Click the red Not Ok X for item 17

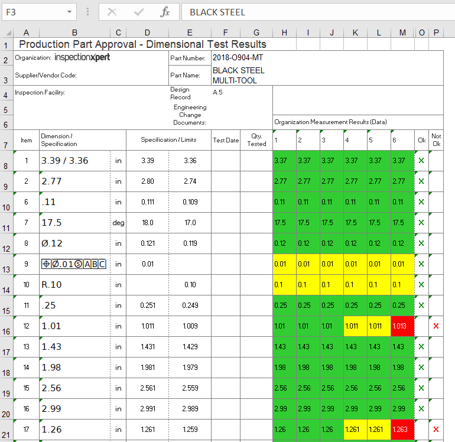436,430
